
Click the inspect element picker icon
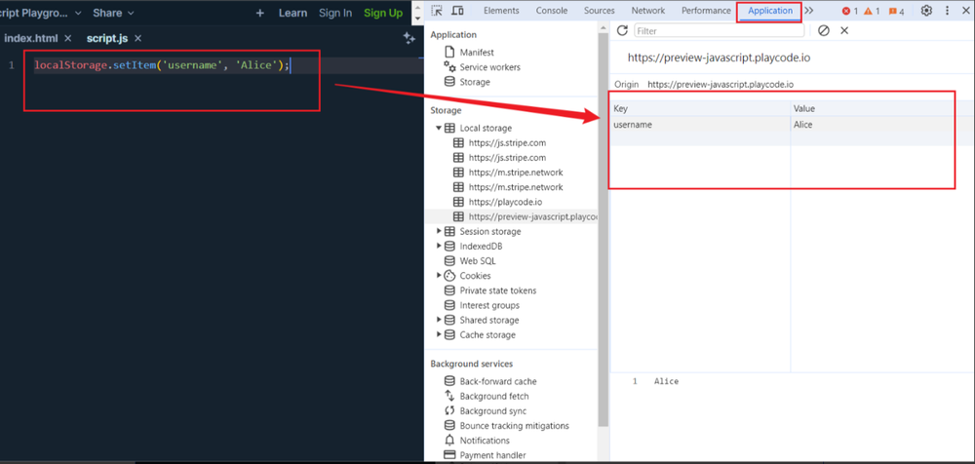click(435, 11)
